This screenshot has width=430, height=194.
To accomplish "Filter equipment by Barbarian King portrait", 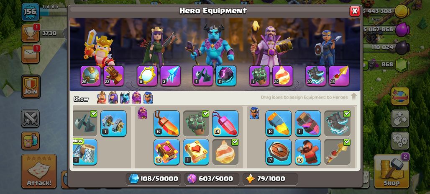I will pyautogui.click(x=102, y=98).
